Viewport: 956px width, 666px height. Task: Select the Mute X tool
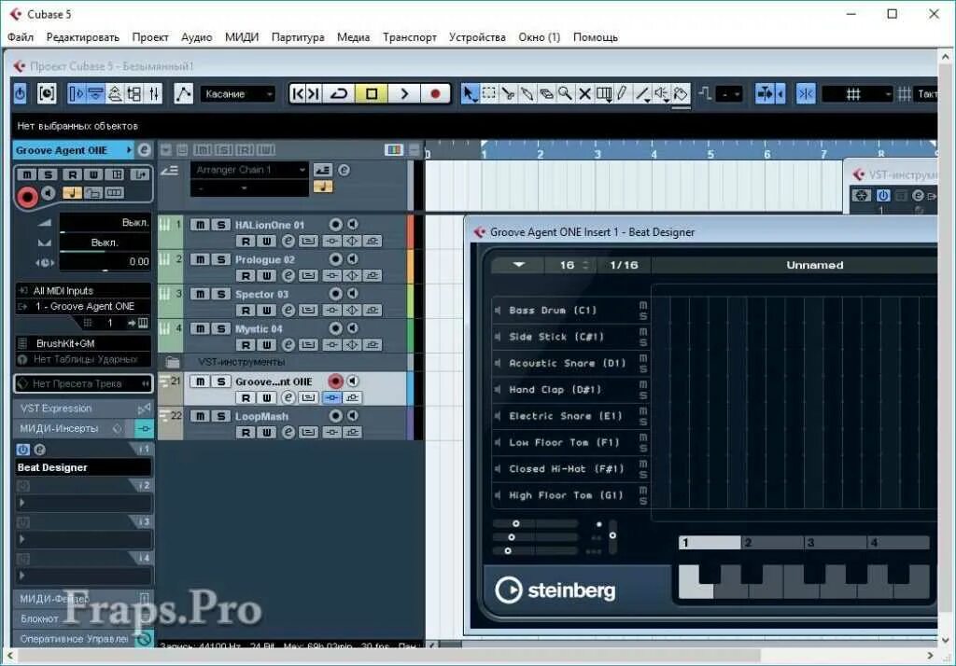[584, 94]
